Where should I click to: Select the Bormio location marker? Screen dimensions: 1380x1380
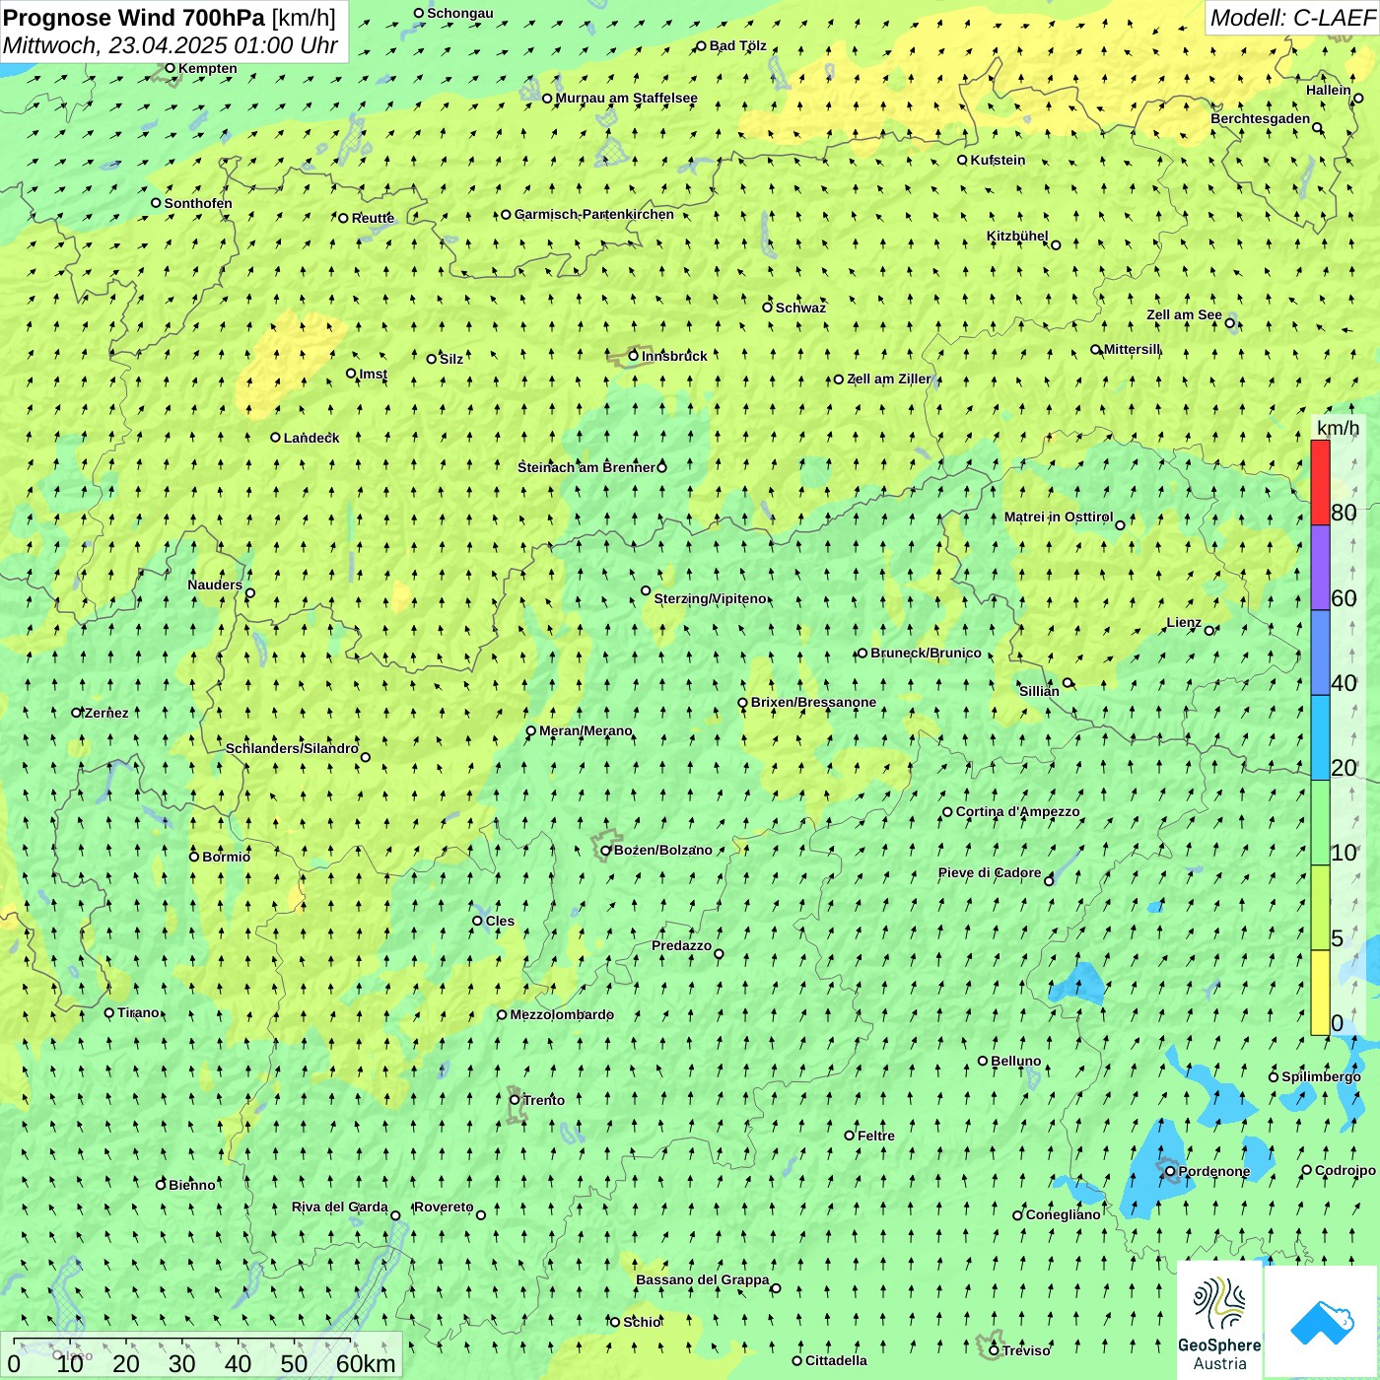[194, 857]
